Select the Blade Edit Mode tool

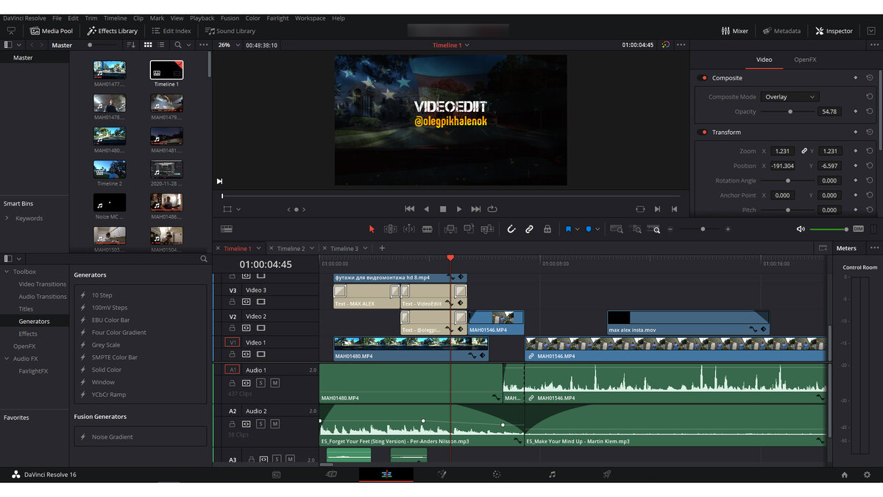[428, 229]
